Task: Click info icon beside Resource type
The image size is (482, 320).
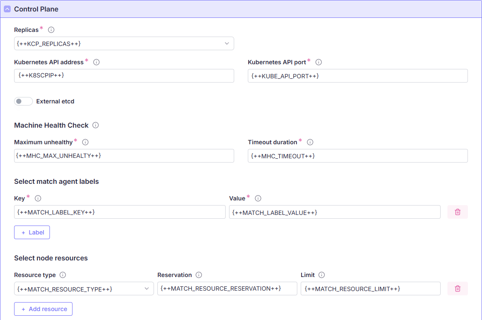Action: coord(63,275)
